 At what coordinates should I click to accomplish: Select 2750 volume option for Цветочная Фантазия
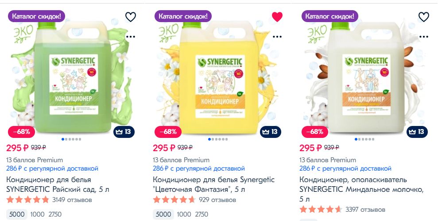pyautogui.click(x=202, y=214)
